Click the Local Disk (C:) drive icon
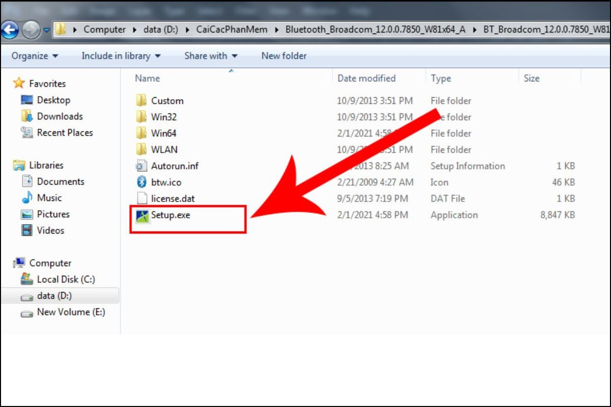The width and height of the screenshot is (611, 407). [x=27, y=279]
